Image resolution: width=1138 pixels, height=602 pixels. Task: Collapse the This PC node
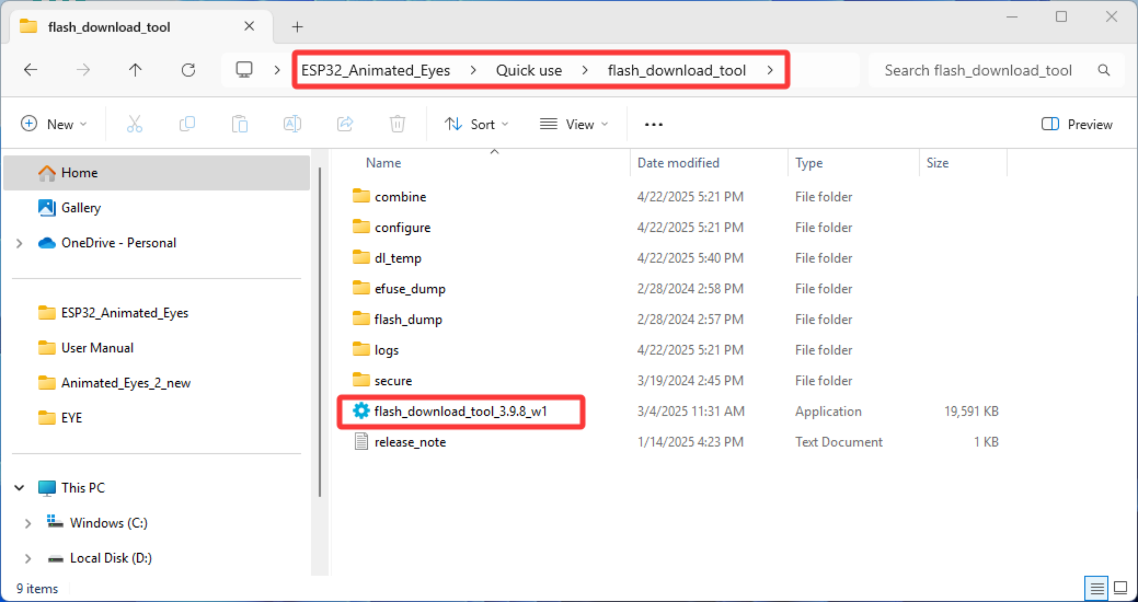[x=19, y=488]
